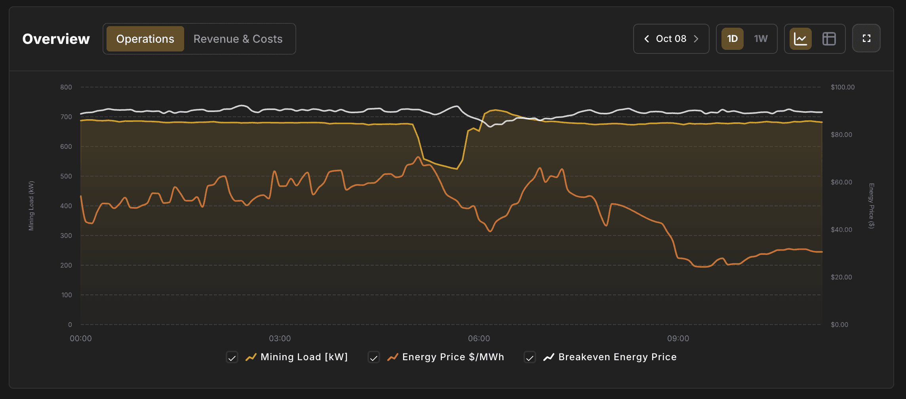Click the 1D button for daily view
This screenshot has width=906, height=399.
(733, 38)
